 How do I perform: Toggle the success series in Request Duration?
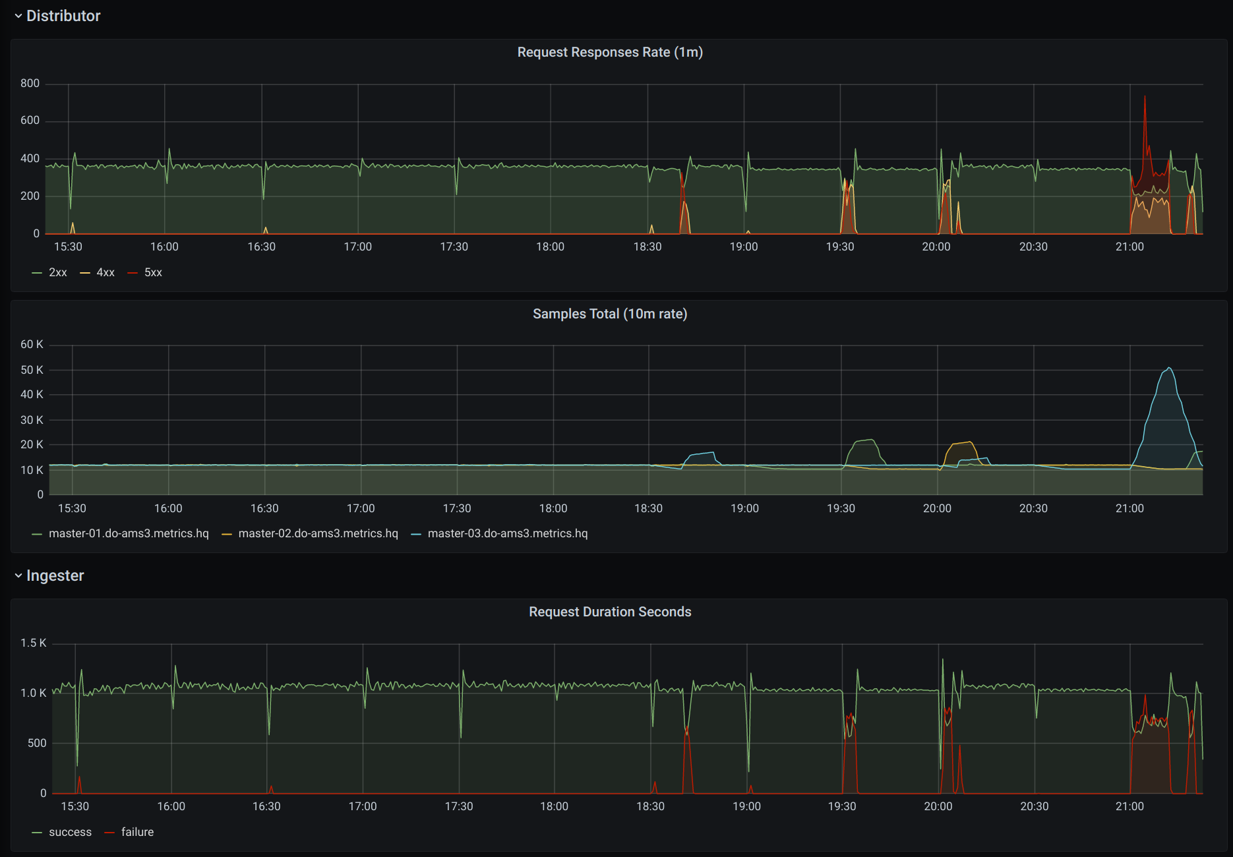(71, 832)
